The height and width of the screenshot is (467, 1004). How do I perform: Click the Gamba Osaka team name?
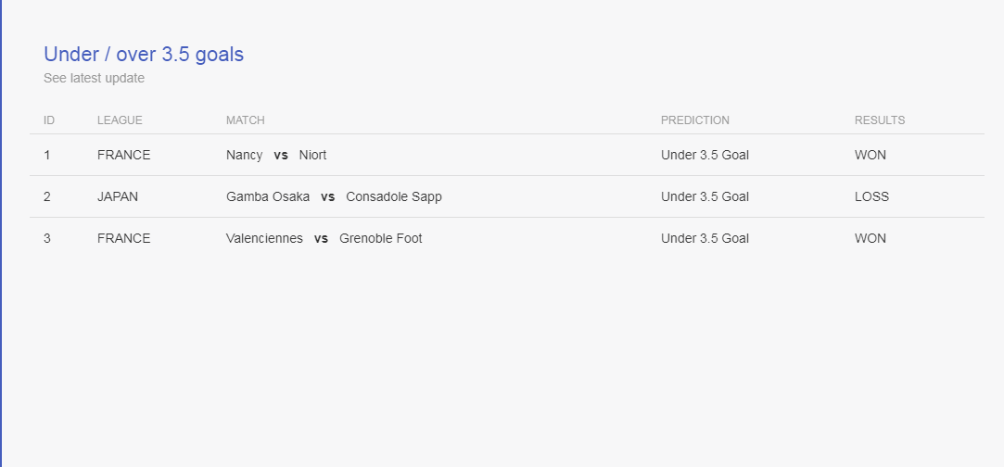tap(268, 197)
